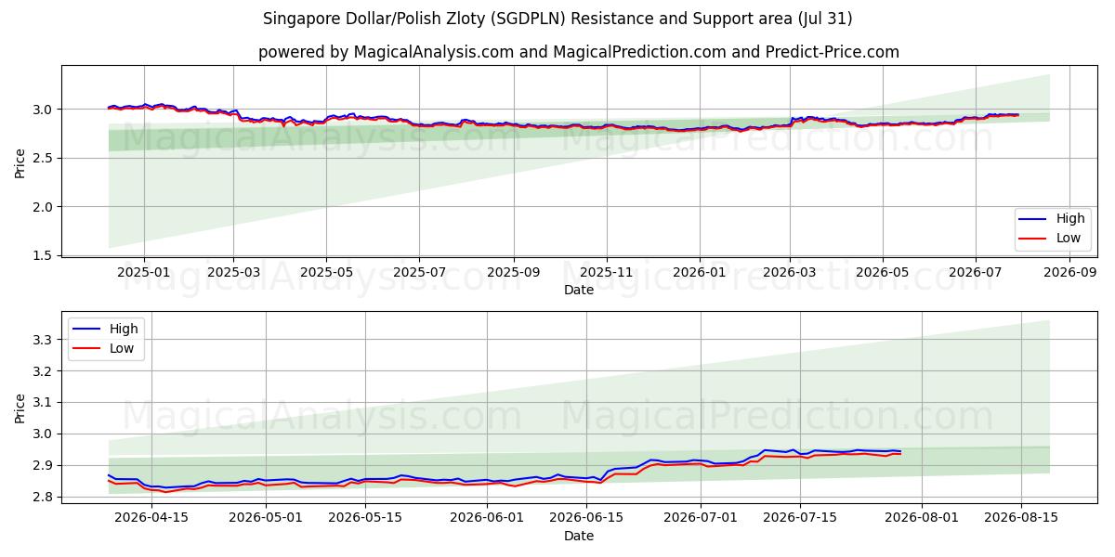
Task: Click the lower chart 'Date' axis label
Action: [x=579, y=536]
